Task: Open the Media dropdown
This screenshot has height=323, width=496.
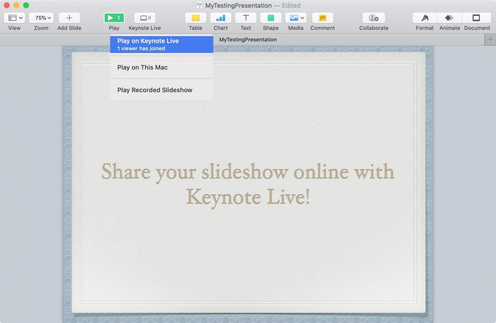Action: click(296, 18)
